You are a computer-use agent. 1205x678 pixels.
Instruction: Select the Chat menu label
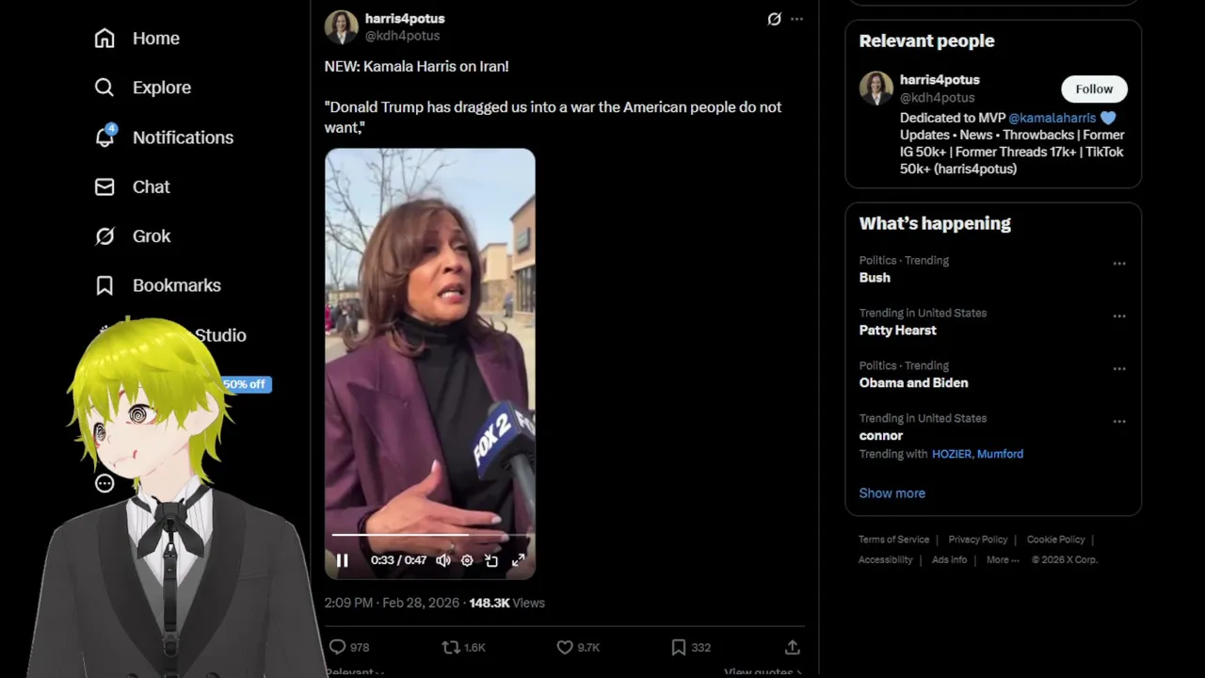point(151,186)
